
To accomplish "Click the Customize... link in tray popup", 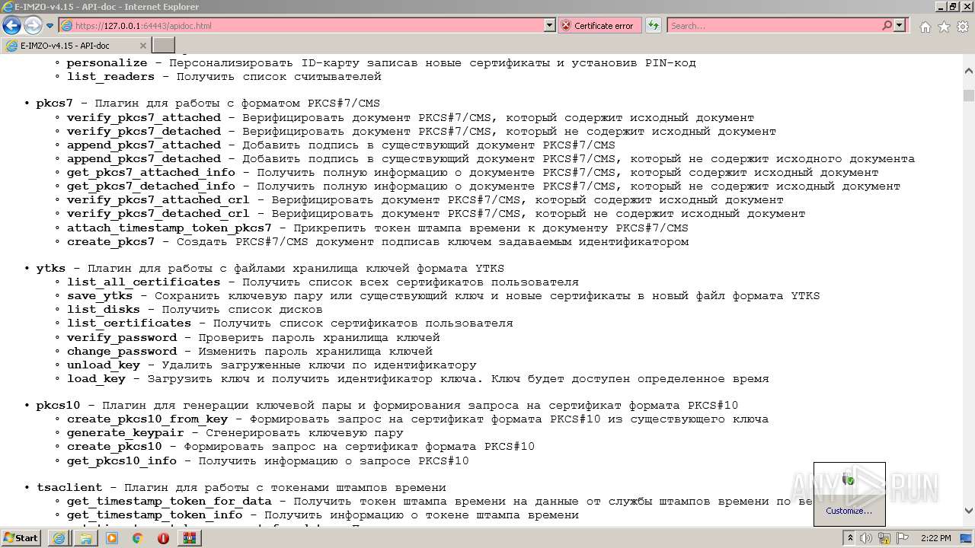I will coord(849,511).
